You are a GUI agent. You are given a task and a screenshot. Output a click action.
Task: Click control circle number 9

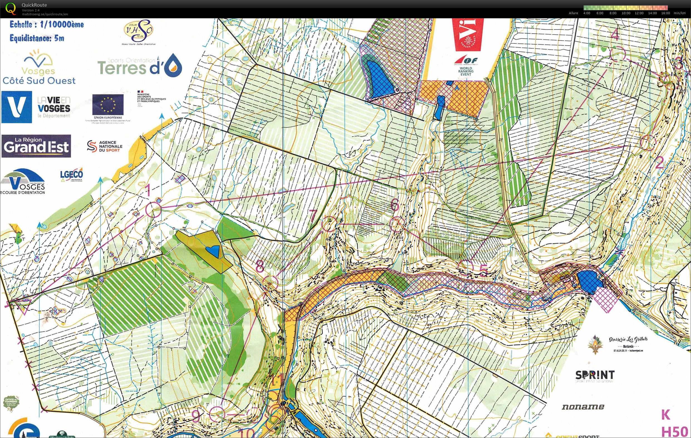pyautogui.click(x=217, y=414)
